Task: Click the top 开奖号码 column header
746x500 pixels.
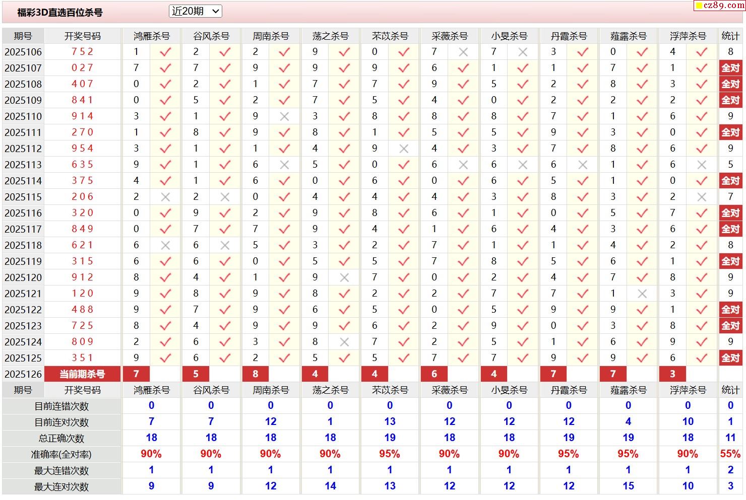Action: [x=83, y=36]
